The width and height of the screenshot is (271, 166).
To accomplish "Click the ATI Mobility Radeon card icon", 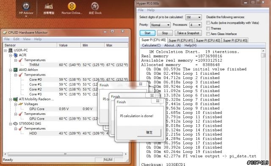I will pos(16,99).
